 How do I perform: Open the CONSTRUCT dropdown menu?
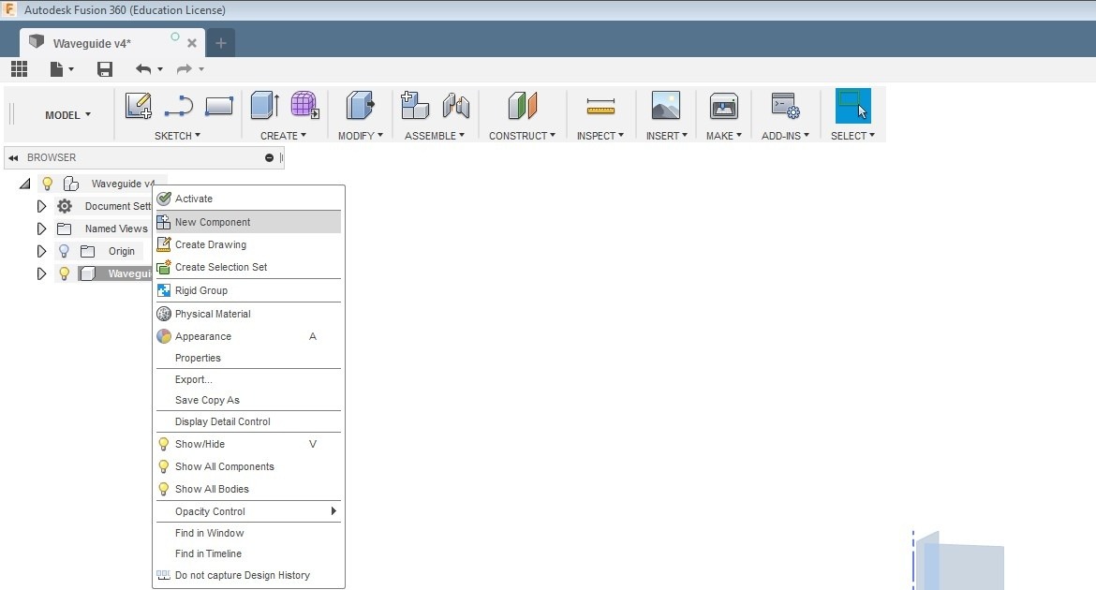pyautogui.click(x=522, y=136)
